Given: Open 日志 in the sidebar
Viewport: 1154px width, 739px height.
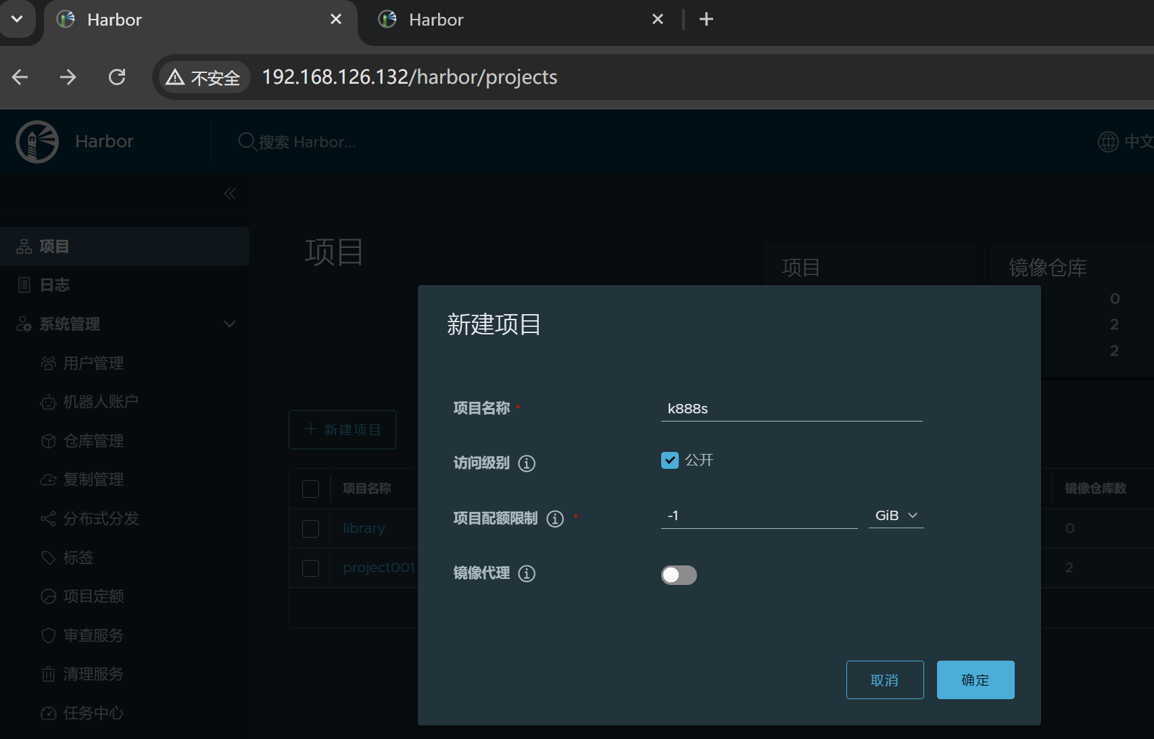Looking at the screenshot, I should [54, 285].
